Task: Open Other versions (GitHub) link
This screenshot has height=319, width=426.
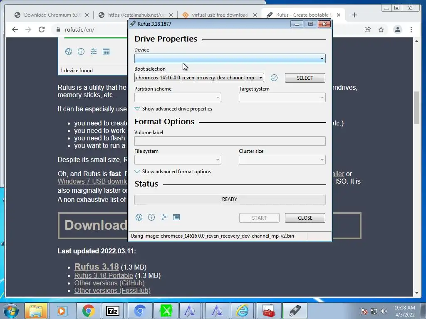Action: coord(109,283)
